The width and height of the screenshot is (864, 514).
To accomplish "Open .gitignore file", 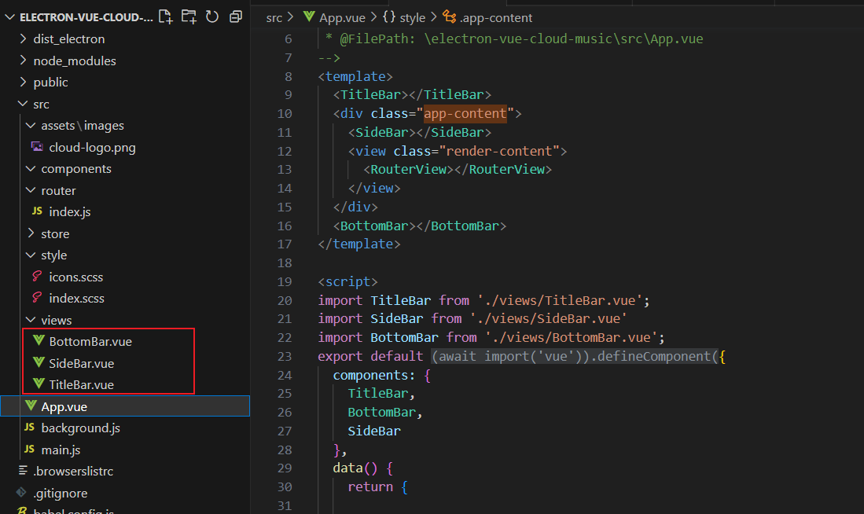I will pos(60,493).
